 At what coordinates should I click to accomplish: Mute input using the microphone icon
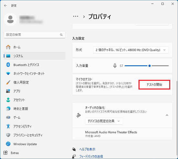115,66
